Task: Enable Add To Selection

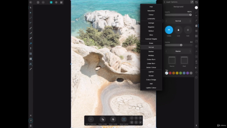Action: pos(91,119)
